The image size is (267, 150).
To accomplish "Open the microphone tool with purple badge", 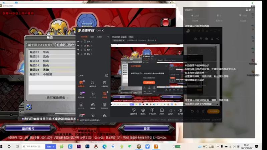I will click(81, 95).
